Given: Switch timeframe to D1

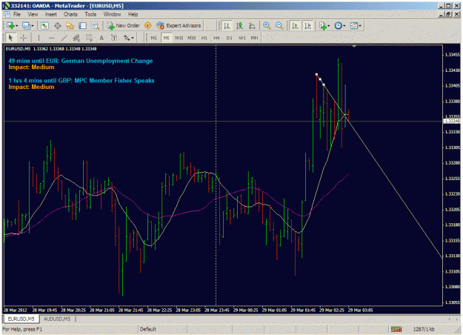Looking at the screenshot, I should coord(229,38).
